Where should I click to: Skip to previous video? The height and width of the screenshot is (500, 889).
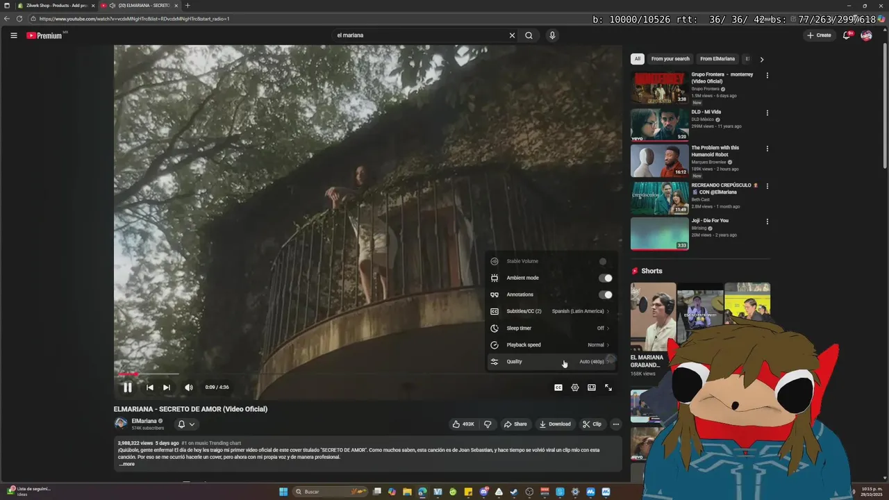coord(150,387)
